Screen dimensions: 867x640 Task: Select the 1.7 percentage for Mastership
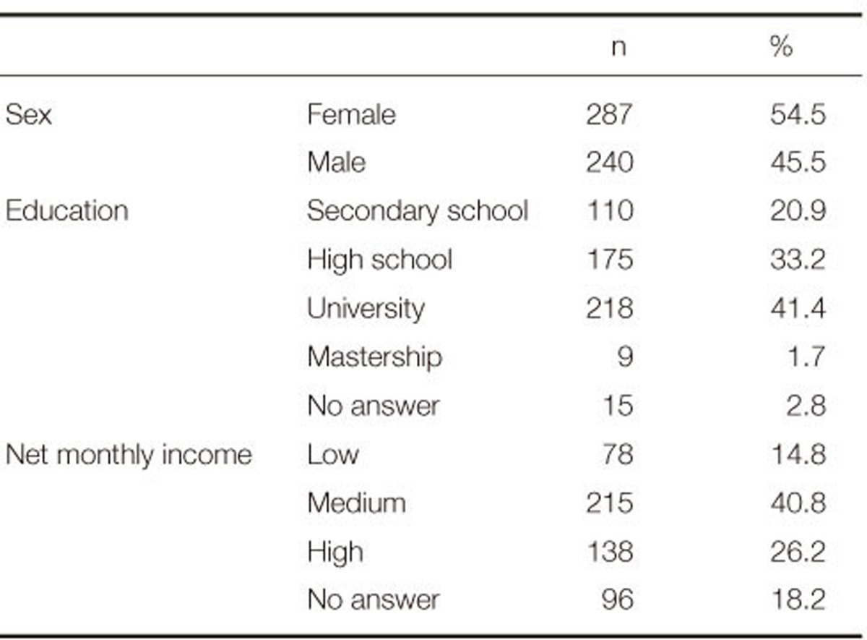click(806, 357)
